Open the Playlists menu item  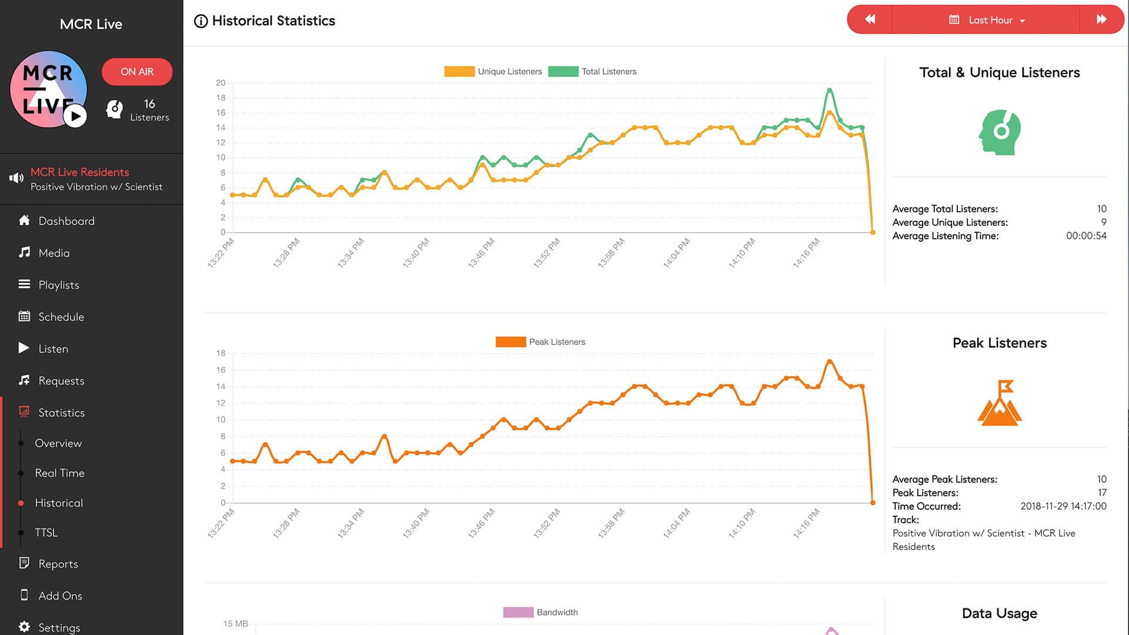[59, 285]
